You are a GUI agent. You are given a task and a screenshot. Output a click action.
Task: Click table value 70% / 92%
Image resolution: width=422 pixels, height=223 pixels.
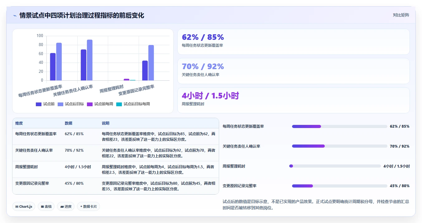[74, 150]
